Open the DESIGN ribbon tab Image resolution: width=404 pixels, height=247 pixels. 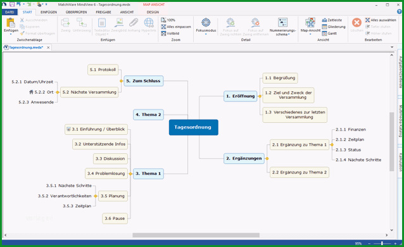pyautogui.click(x=153, y=12)
